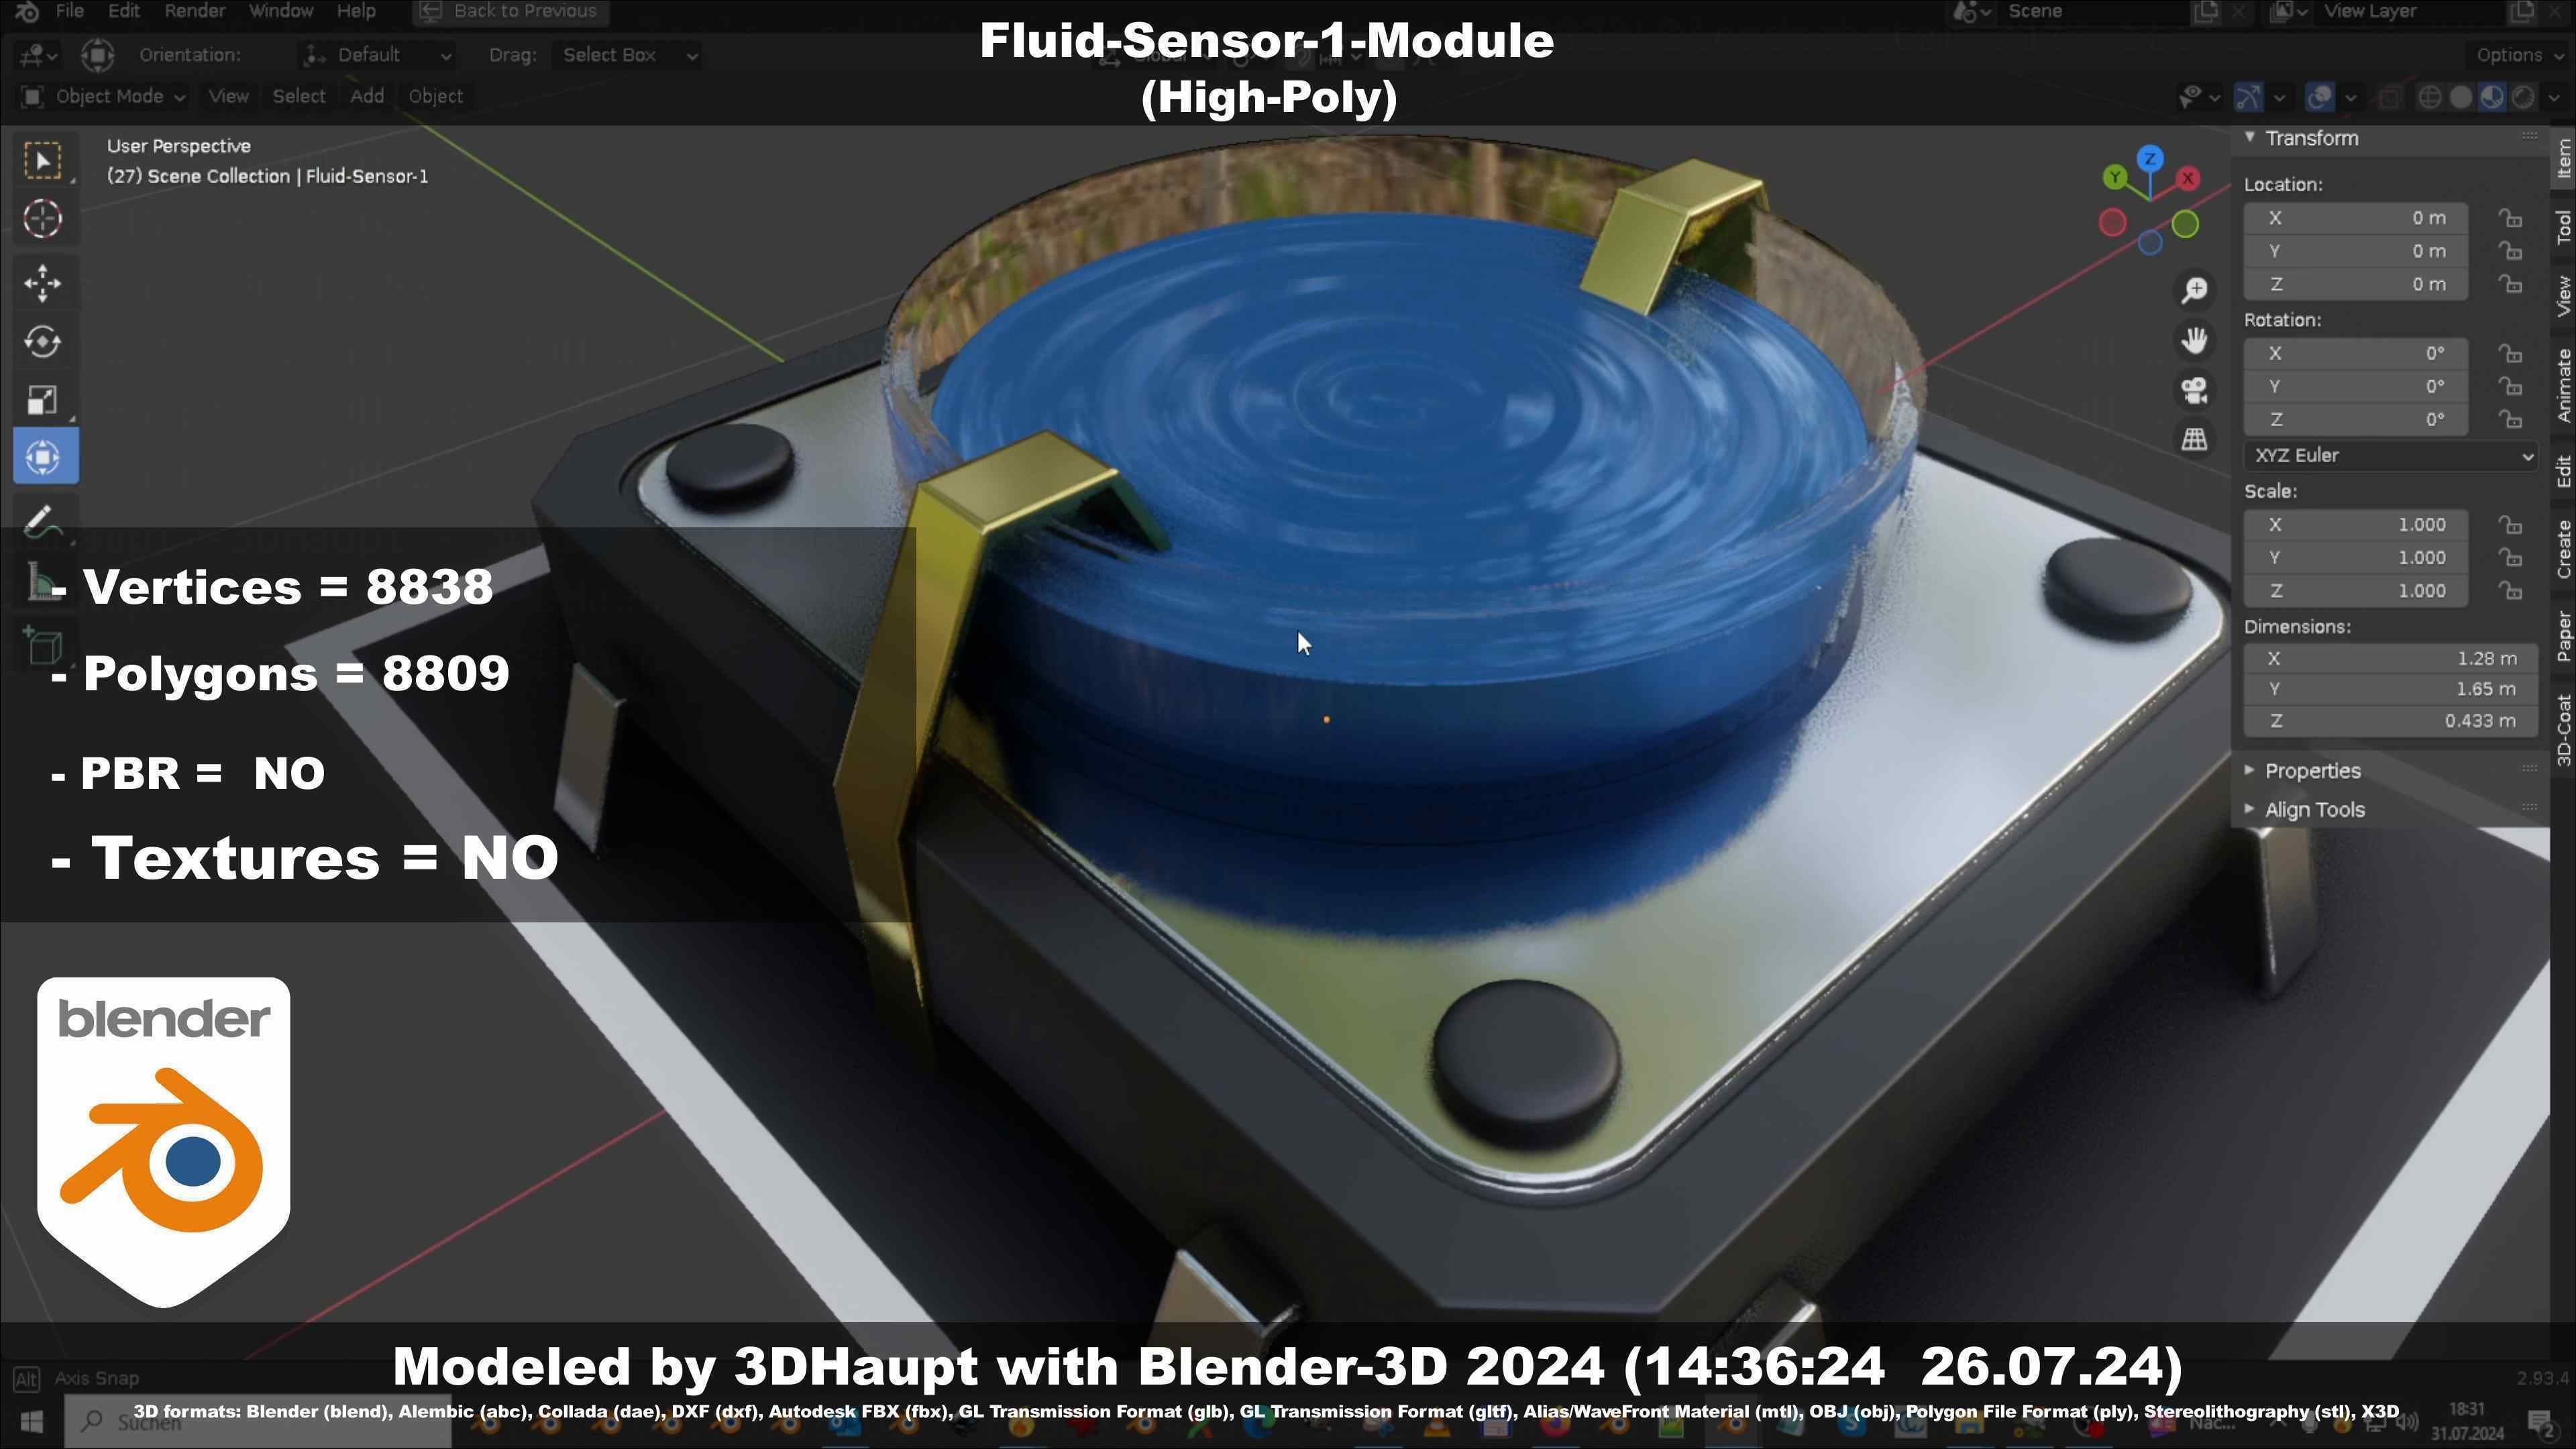Open the Object Mode dropdown
Viewport: 2576px width, 1449px height.
(103, 97)
